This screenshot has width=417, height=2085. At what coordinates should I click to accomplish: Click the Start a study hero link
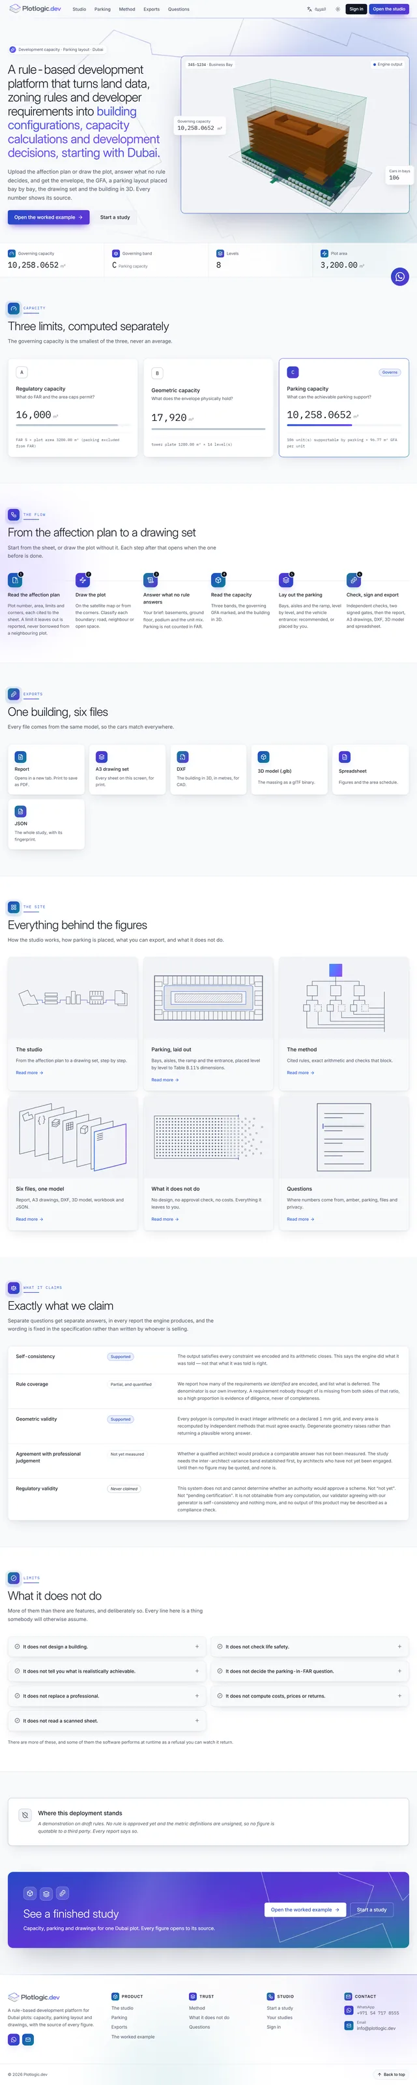115,217
